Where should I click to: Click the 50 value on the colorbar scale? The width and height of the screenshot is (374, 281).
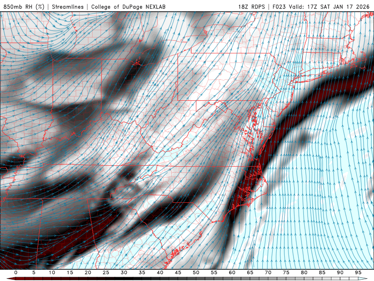pyautogui.click(x=196, y=273)
